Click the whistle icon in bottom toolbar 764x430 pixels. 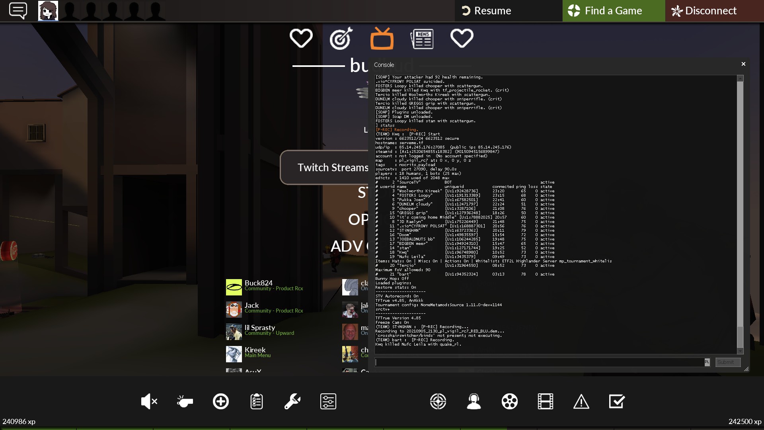coord(185,401)
